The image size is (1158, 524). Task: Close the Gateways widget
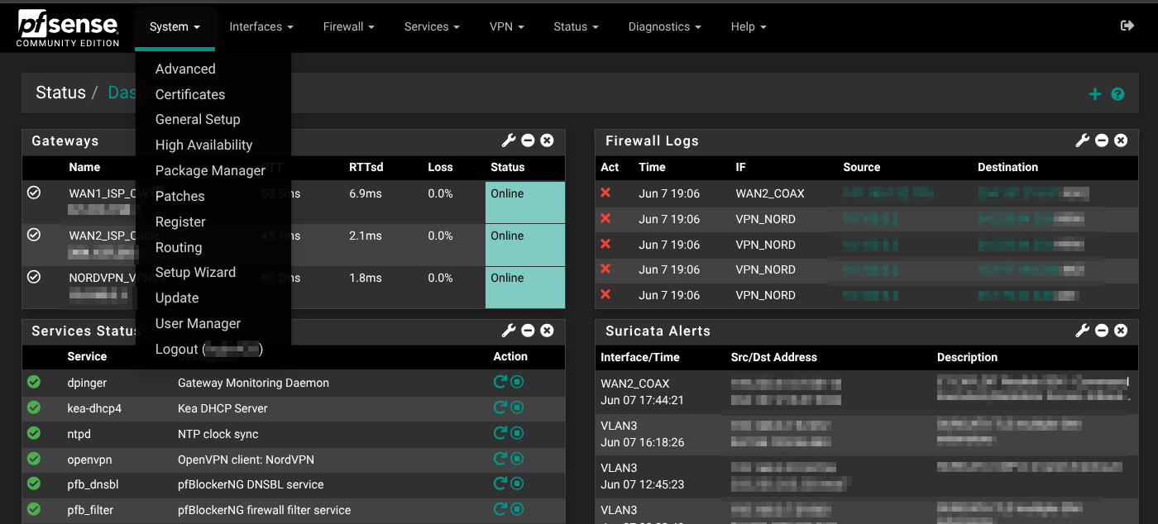coord(547,141)
